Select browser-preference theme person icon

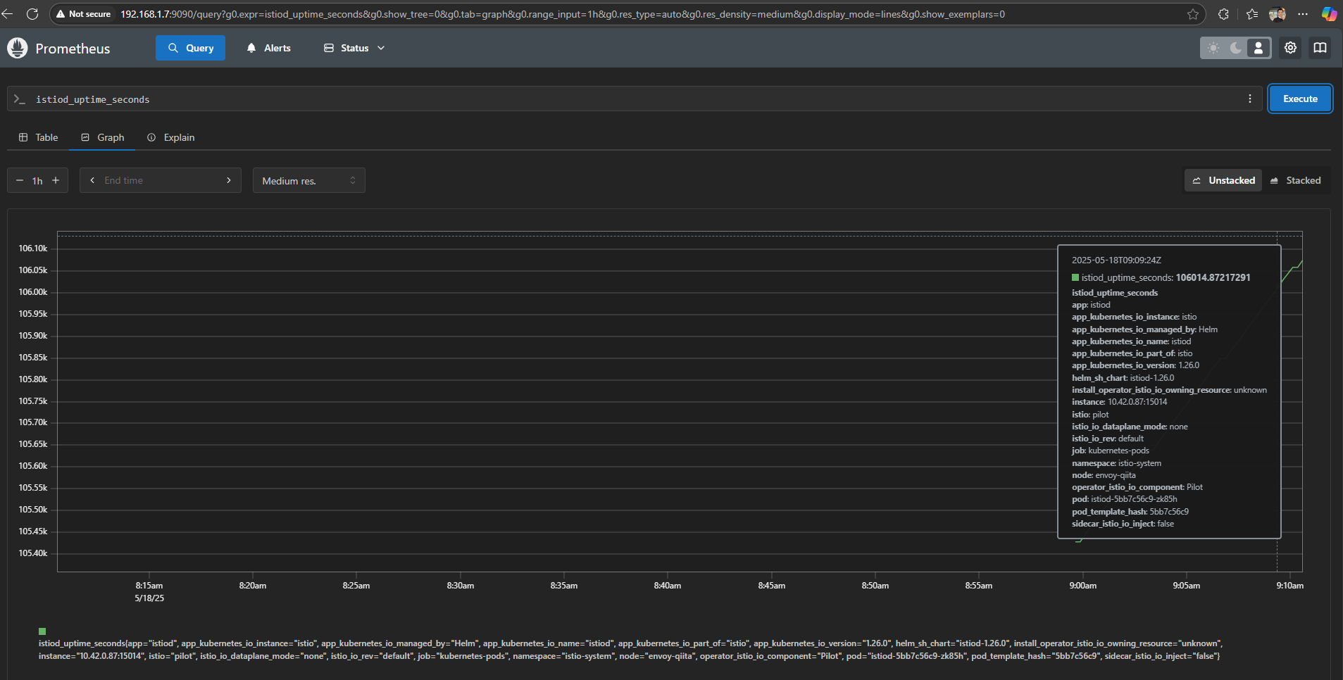tap(1258, 48)
